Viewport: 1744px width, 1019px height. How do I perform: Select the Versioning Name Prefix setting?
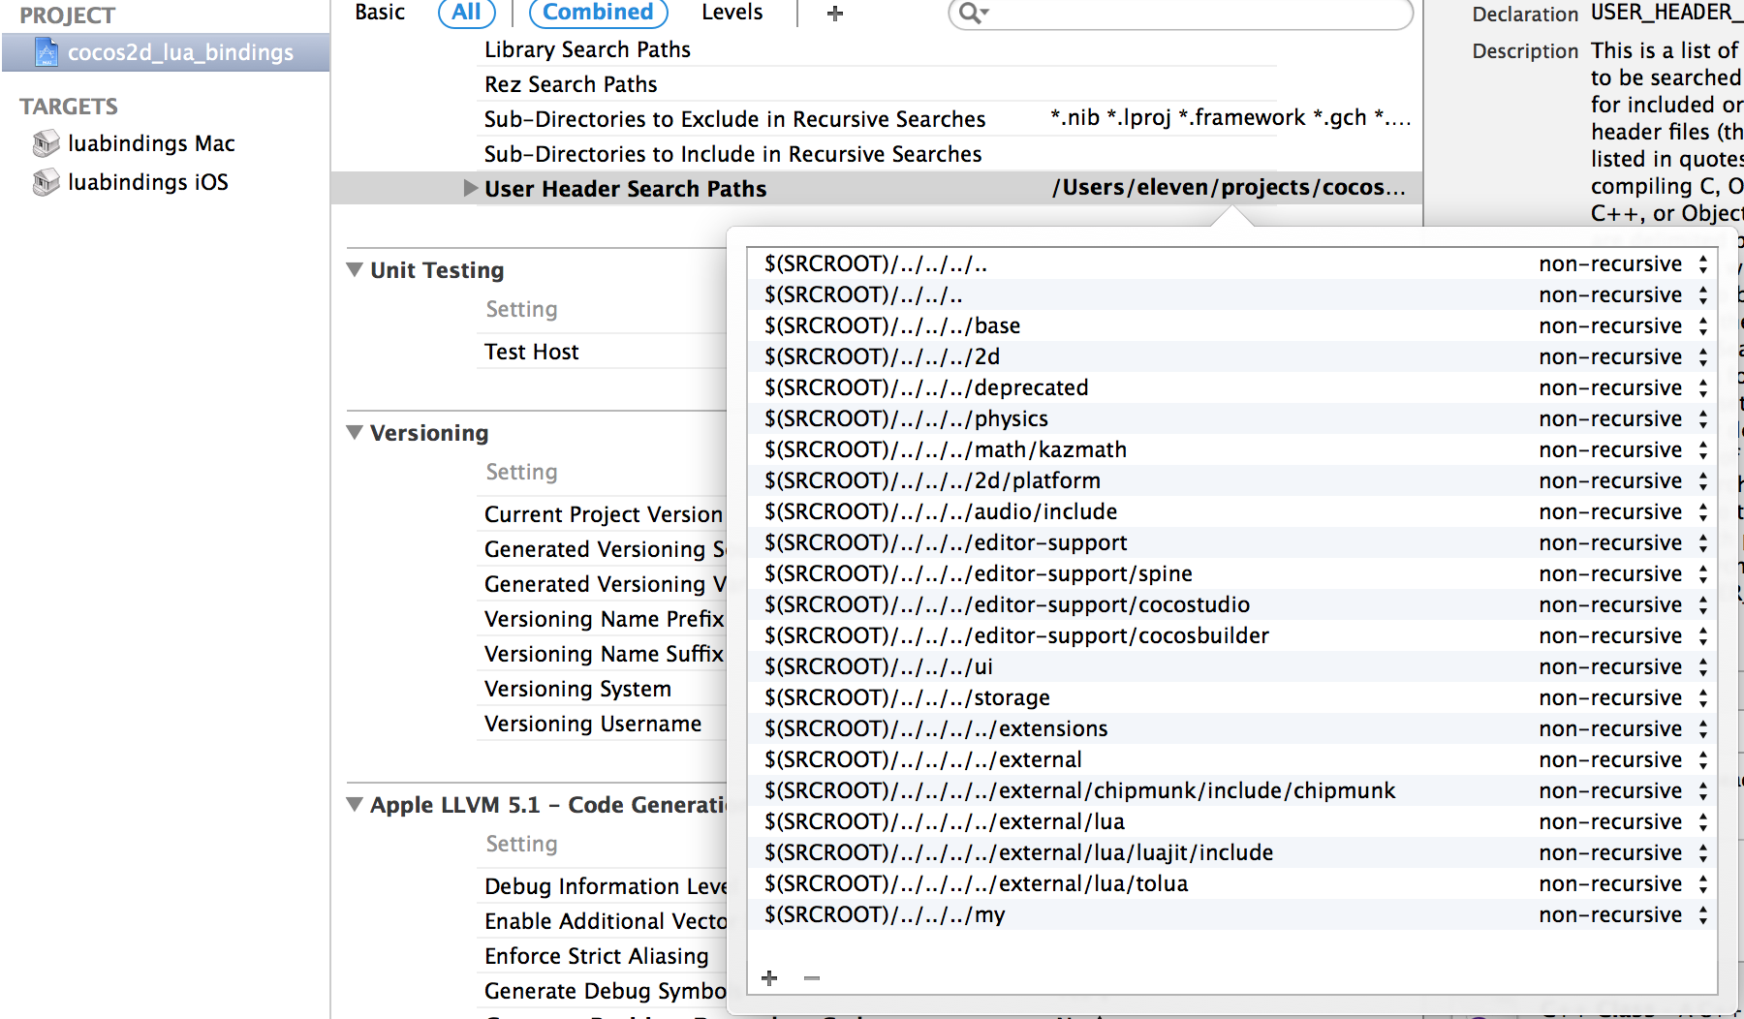(604, 619)
